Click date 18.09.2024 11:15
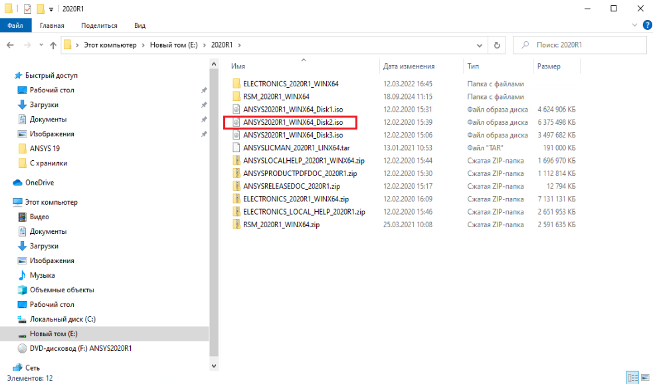The width and height of the screenshot is (653, 384). pos(408,96)
